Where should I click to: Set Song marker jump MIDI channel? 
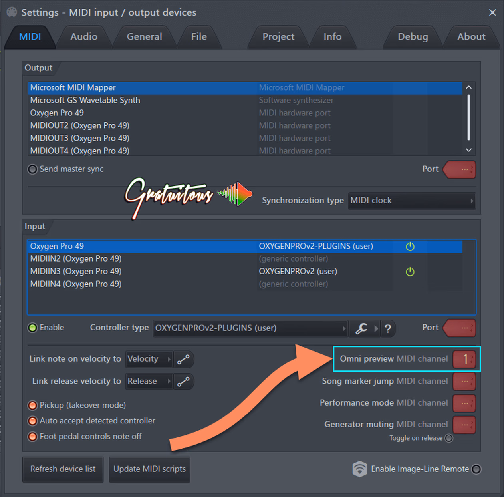(464, 382)
